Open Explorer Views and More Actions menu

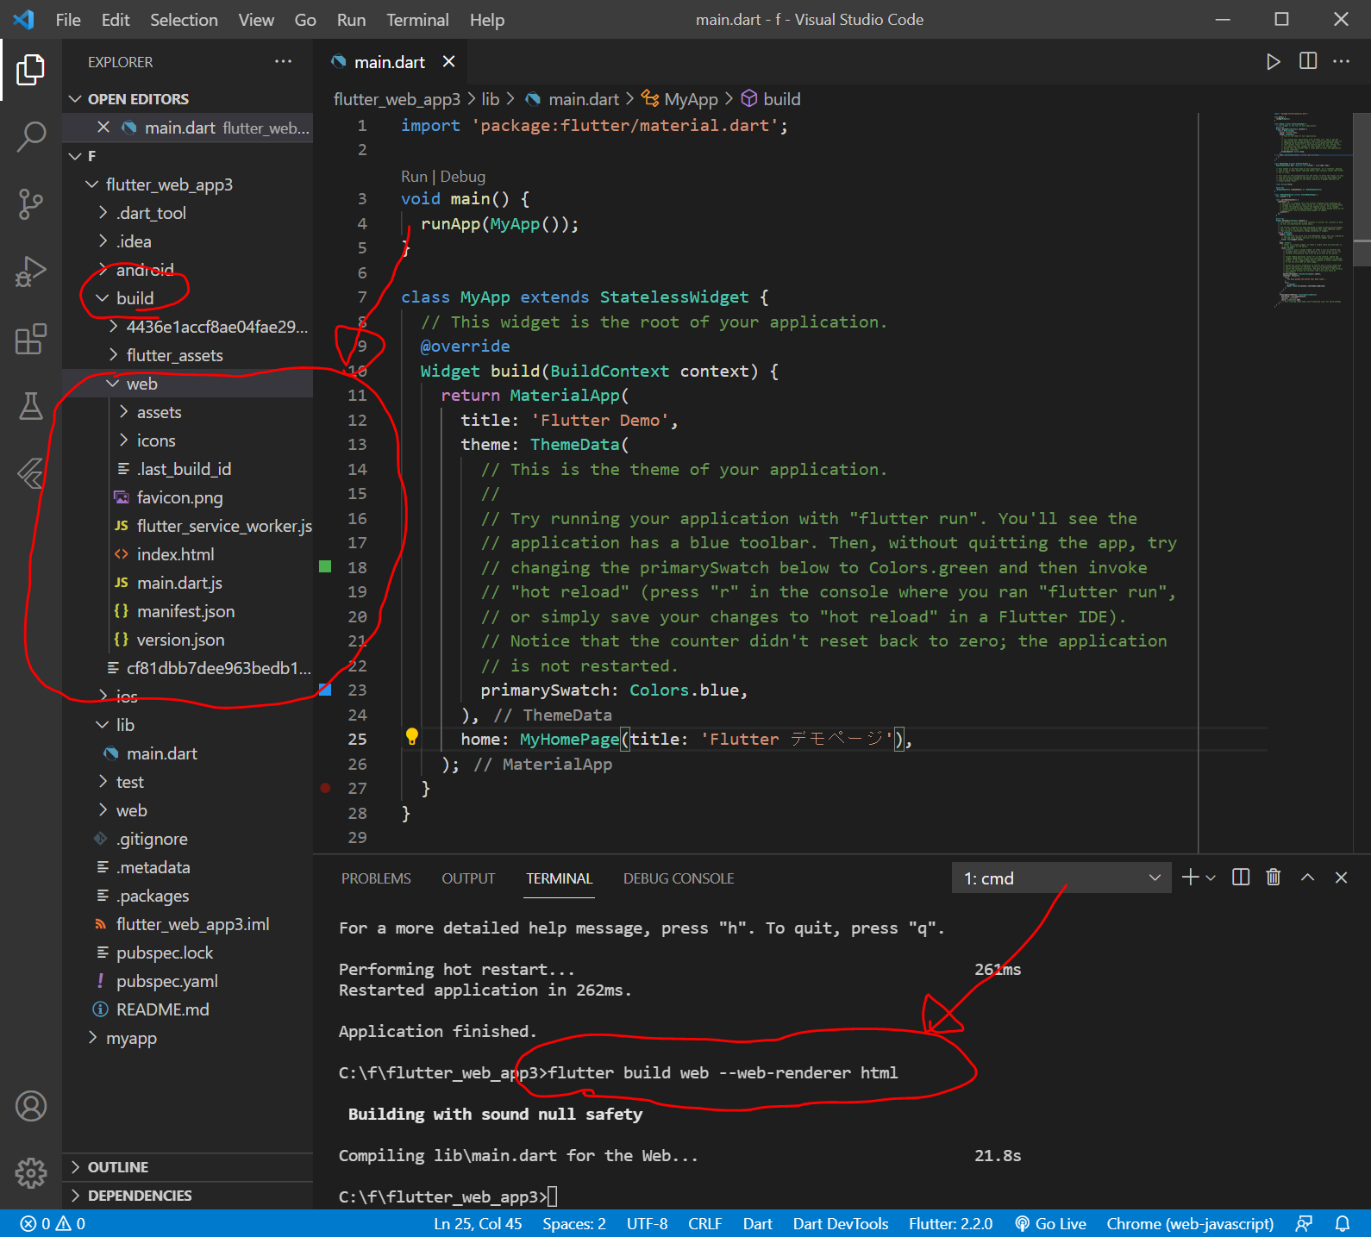tap(283, 61)
